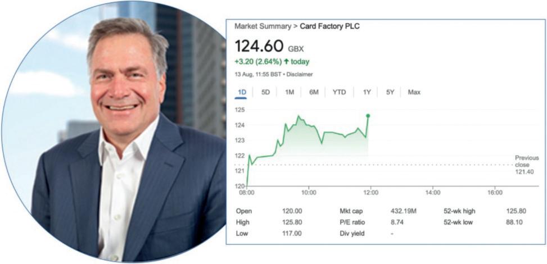Screen dimensions: 547x264
Task: Select the YTD range tab
Action: pyautogui.click(x=339, y=92)
